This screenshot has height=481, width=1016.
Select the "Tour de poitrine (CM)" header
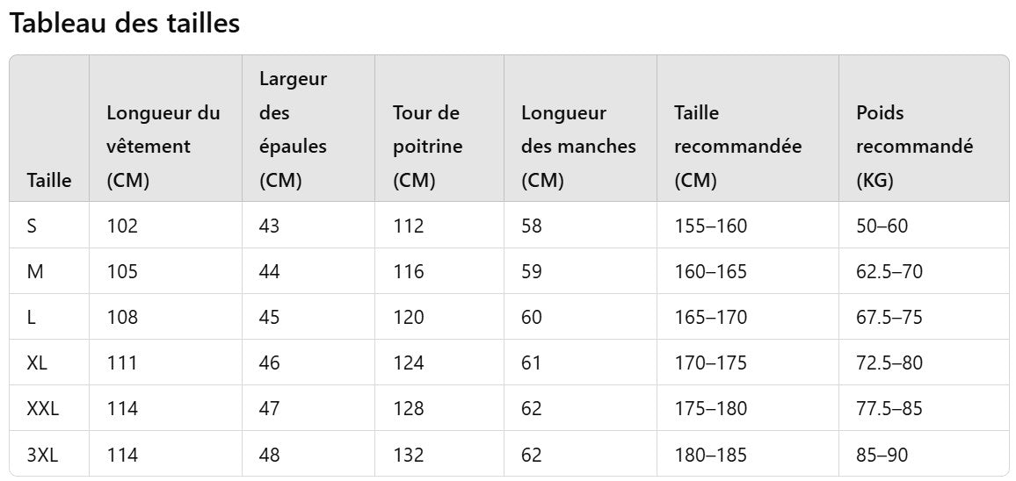click(x=427, y=147)
